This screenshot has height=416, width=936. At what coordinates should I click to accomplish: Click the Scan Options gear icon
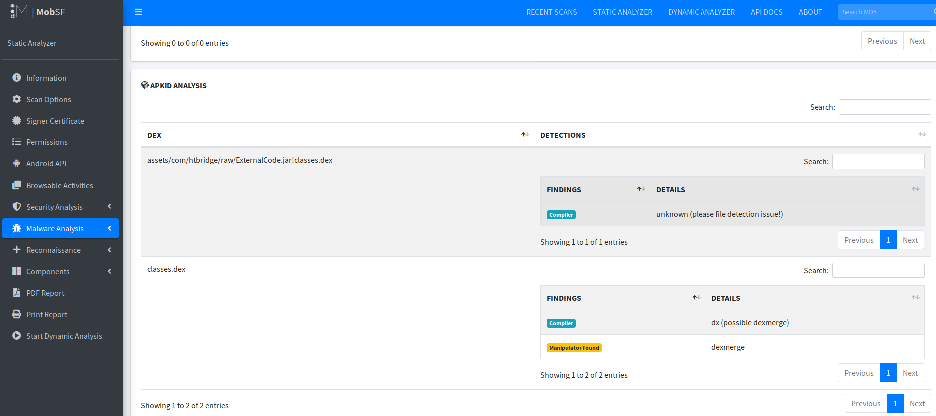click(x=17, y=99)
